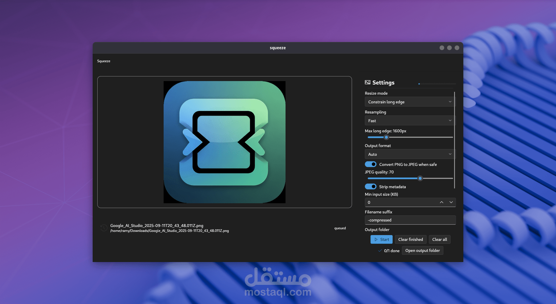Viewport: 556px width, 304px height.
Task: Open the Resize mode dropdown
Action: point(410,102)
